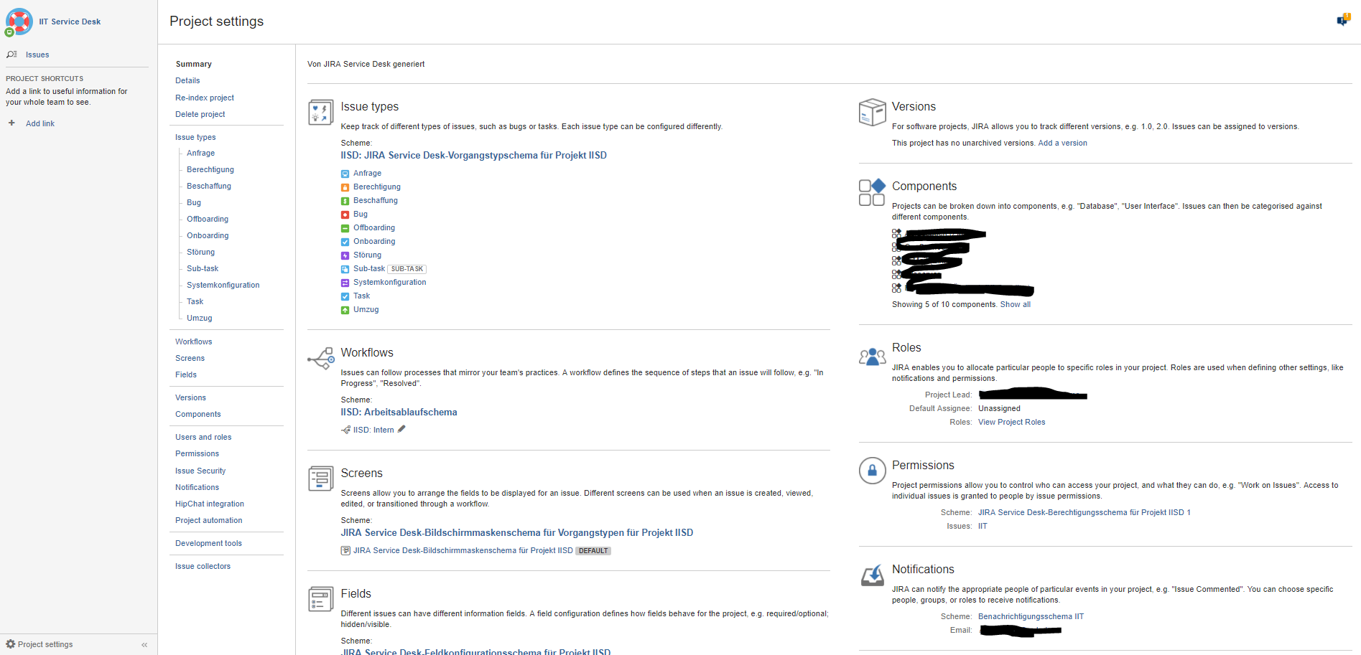Select Delete project in navigation
The width and height of the screenshot is (1361, 655).
(200, 114)
